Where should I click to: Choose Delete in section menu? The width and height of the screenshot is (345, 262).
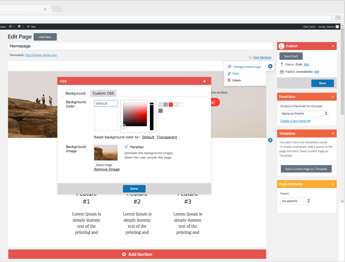click(237, 80)
